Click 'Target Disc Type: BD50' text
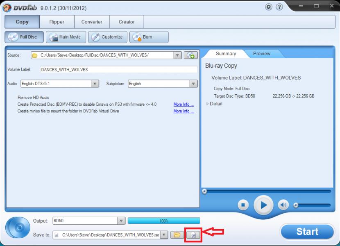Viewport: 340px width, 246px height. [234, 96]
